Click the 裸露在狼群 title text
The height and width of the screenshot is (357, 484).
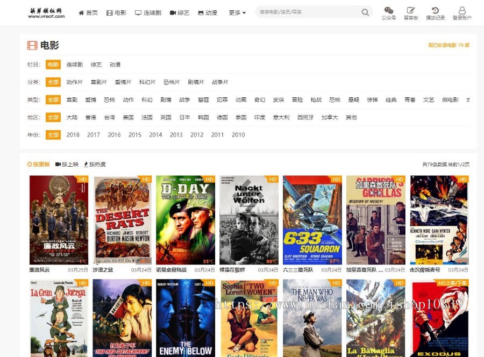click(232, 270)
